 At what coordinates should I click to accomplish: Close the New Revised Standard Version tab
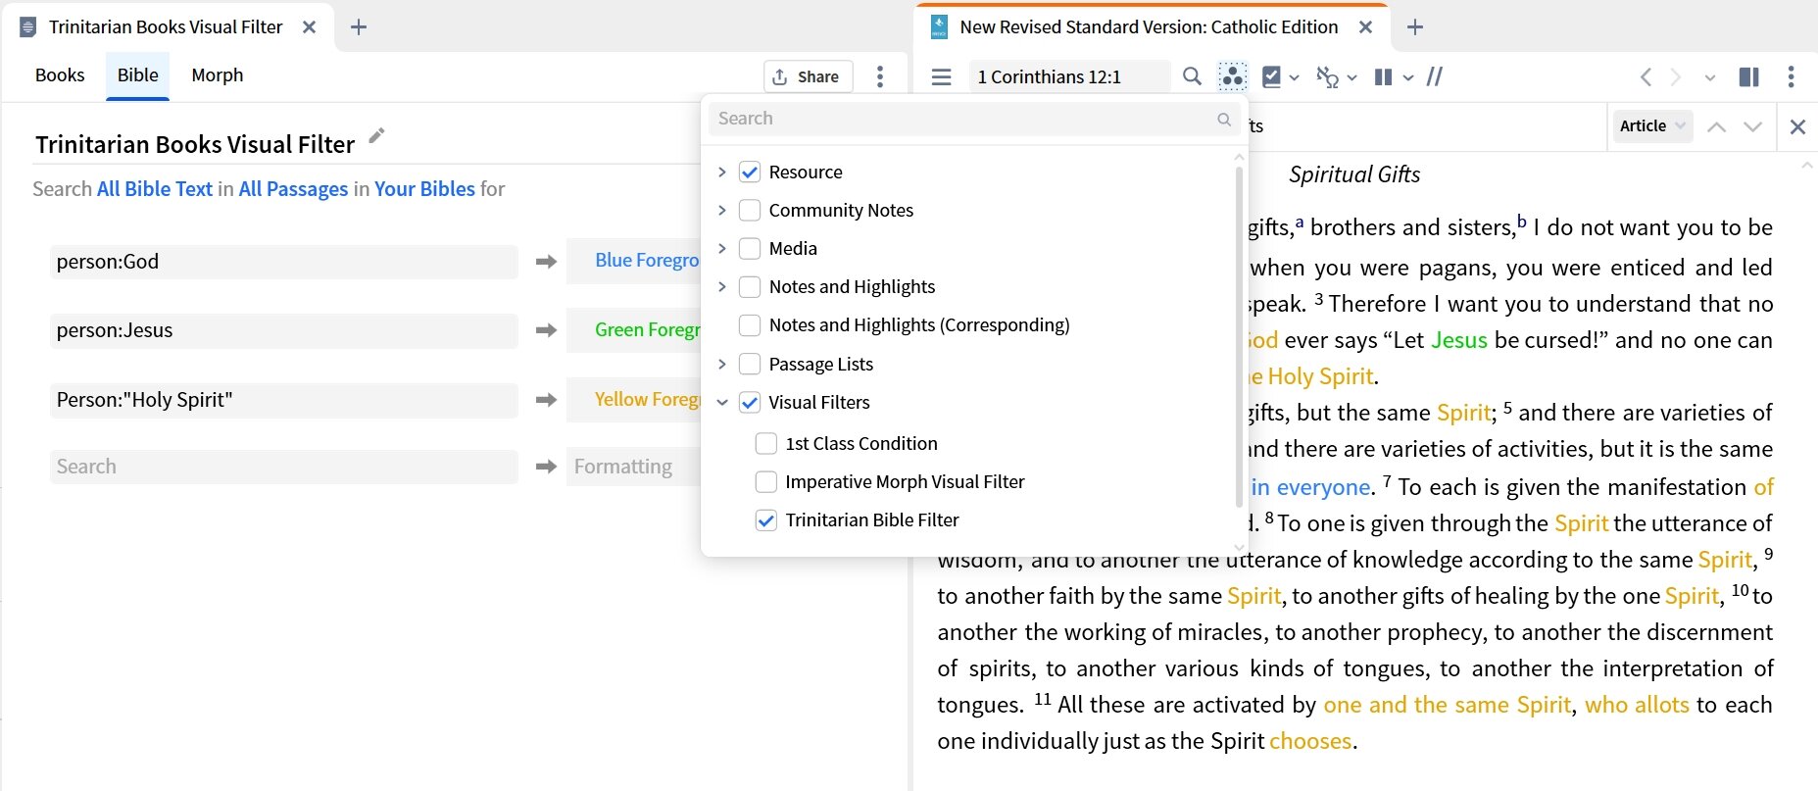point(1365,27)
